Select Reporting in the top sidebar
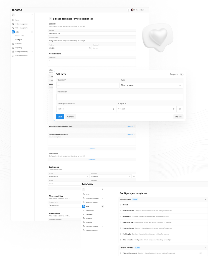 click(x=19, y=48)
